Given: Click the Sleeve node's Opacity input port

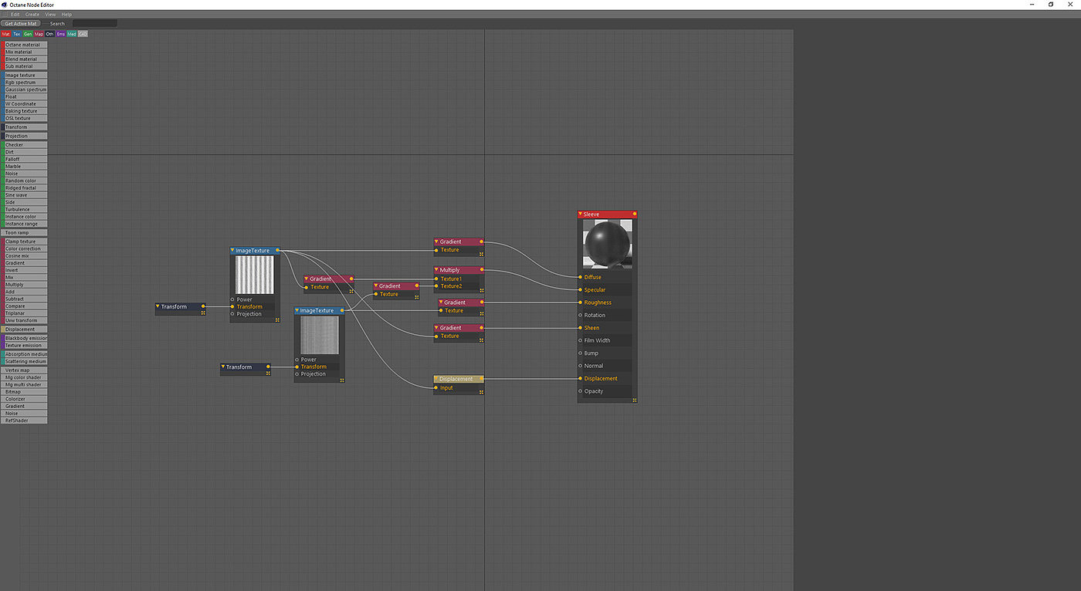Looking at the screenshot, I should coord(581,391).
